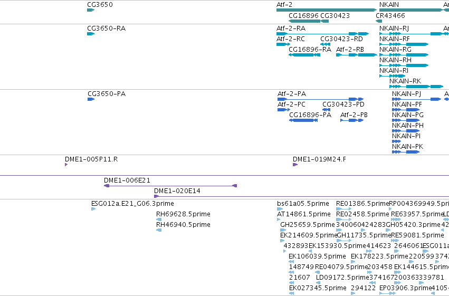Image resolution: width=449 pixels, height=296 pixels.
Task: Select the Atf-2 gene label
Action: (284, 5)
